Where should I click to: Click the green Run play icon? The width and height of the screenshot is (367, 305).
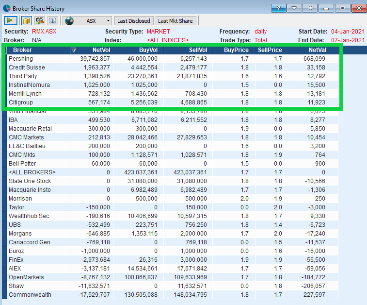pos(10,20)
